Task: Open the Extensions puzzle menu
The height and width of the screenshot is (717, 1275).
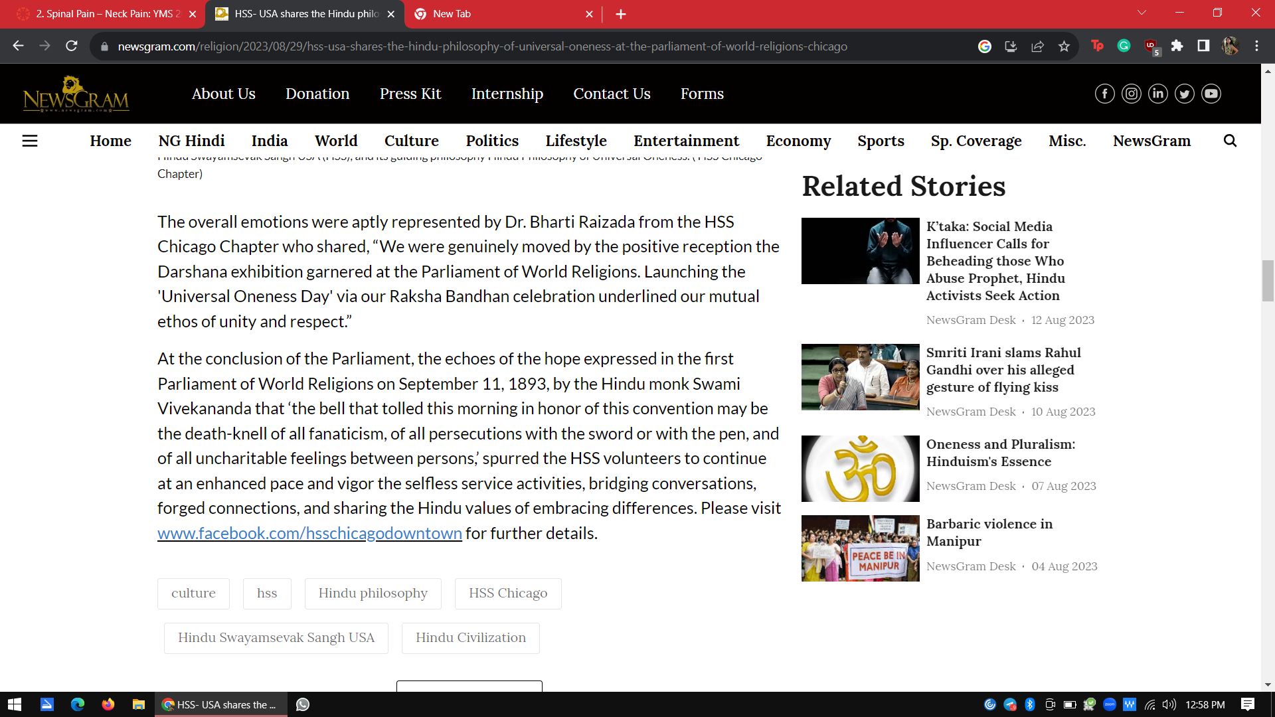Action: pyautogui.click(x=1177, y=46)
